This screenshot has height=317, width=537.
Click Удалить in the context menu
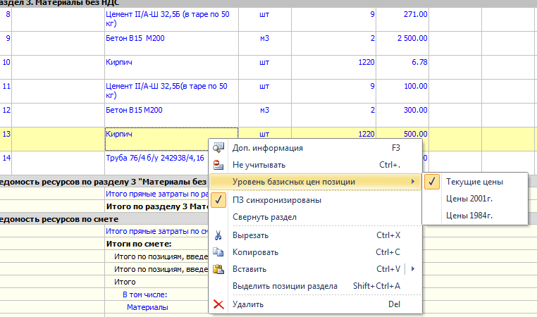point(248,304)
